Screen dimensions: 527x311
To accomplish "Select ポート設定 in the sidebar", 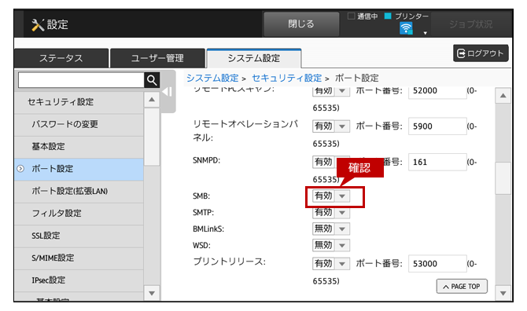I will 79,169.
